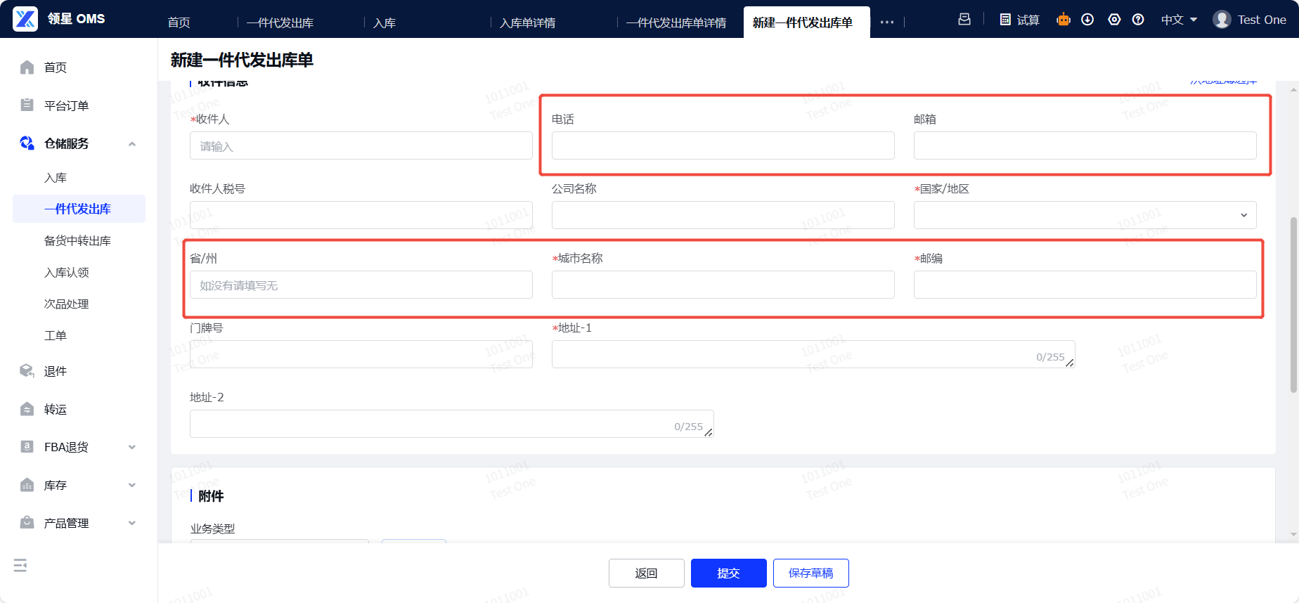Screen dimensions: 1299x603
Task: Click the 收件人 input field
Action: (361, 145)
